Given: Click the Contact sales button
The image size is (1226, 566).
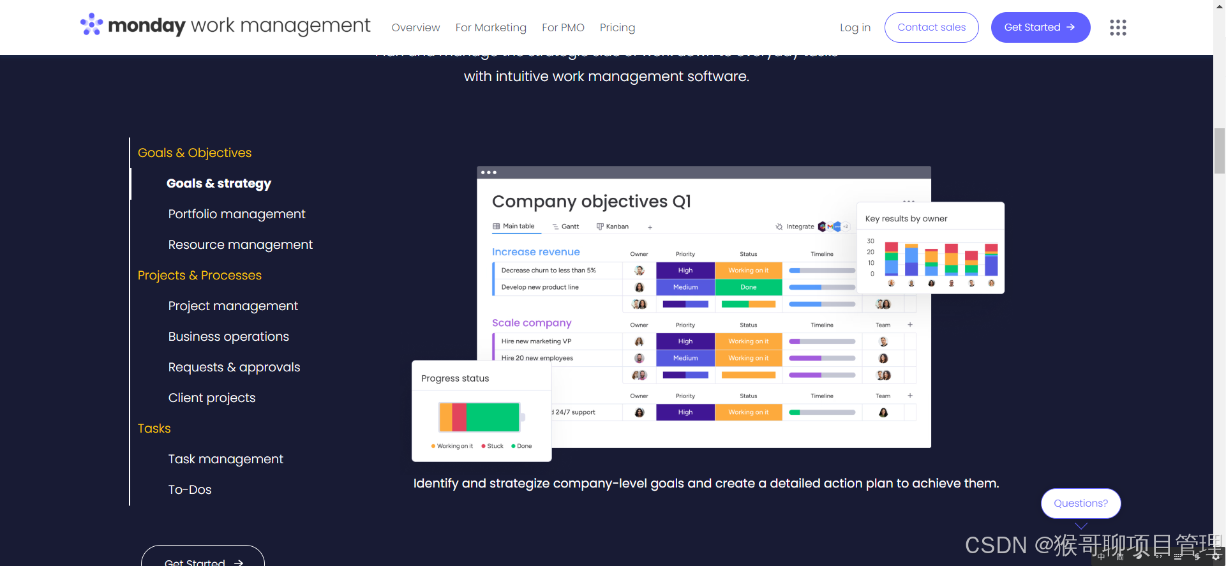Looking at the screenshot, I should point(931,27).
